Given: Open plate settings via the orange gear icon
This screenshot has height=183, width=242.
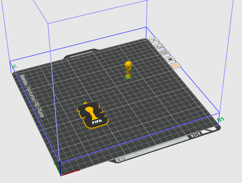Looking at the screenshot, I should 176,65.
